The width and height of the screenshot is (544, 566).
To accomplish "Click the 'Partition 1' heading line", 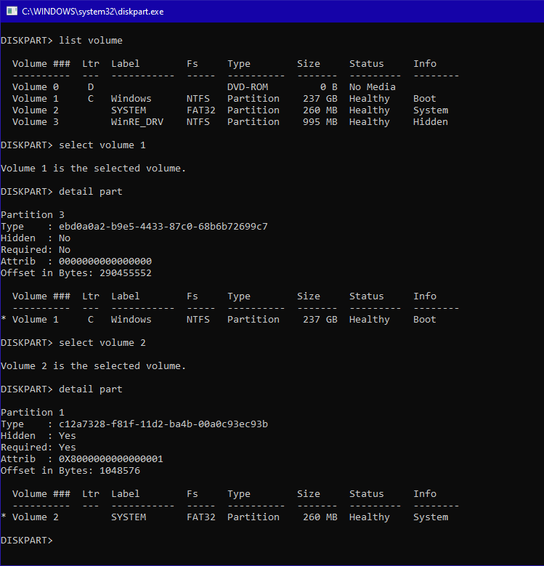I will point(27,413).
